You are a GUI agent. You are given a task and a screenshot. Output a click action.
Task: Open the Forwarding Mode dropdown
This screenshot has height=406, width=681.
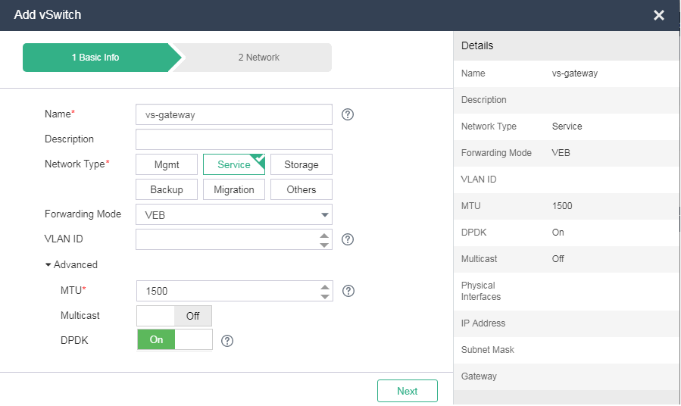click(233, 215)
